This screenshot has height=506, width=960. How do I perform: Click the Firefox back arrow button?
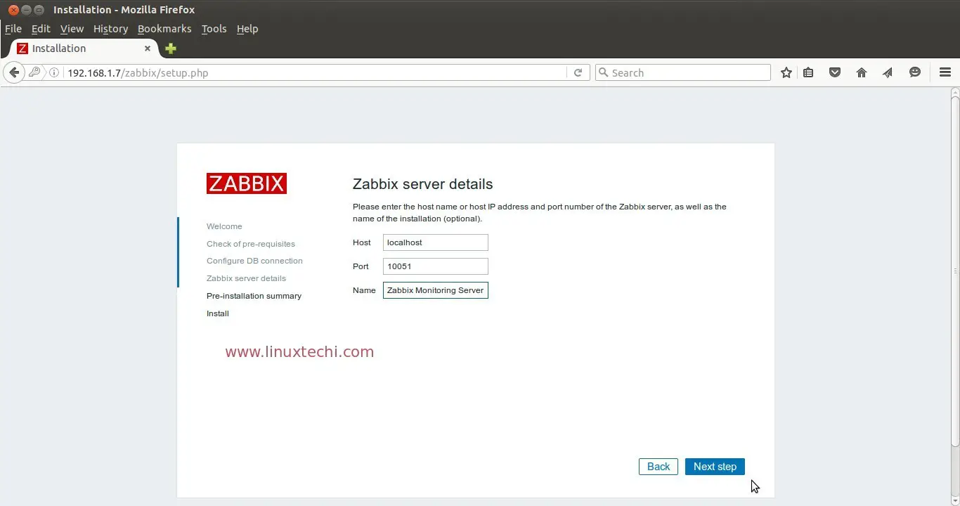[x=13, y=72]
